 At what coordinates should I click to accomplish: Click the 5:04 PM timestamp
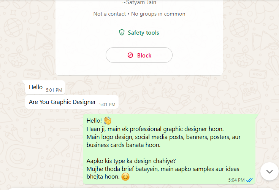pyautogui.click(x=236, y=180)
